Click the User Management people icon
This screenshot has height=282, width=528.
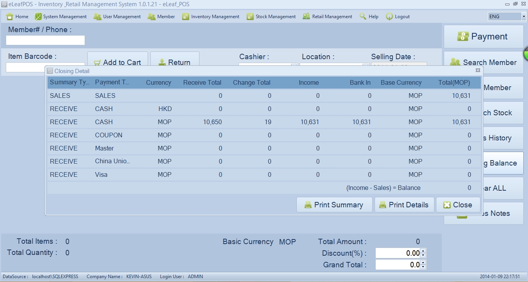point(97,17)
